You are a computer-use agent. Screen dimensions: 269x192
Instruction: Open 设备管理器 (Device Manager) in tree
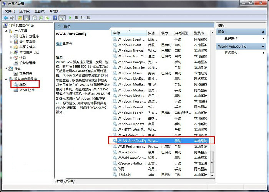[x=27, y=63]
